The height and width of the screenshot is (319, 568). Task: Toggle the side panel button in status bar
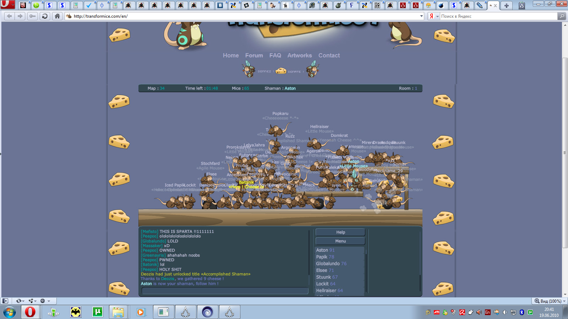[5, 301]
